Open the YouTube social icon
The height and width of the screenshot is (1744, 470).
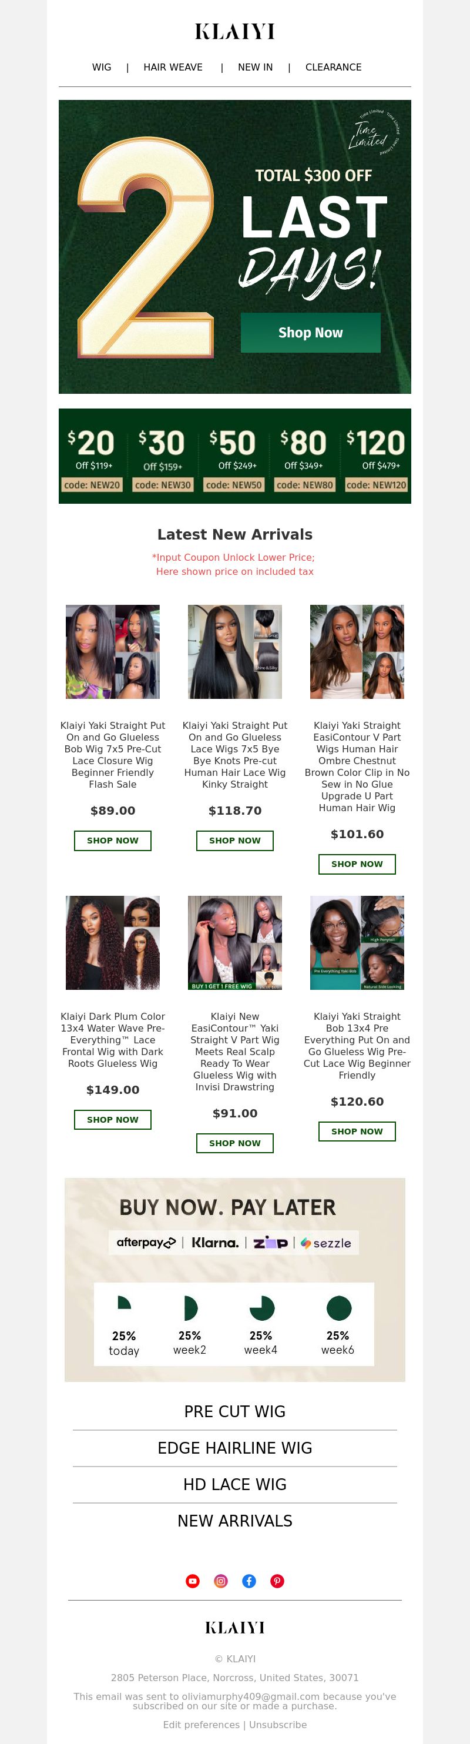(193, 1581)
